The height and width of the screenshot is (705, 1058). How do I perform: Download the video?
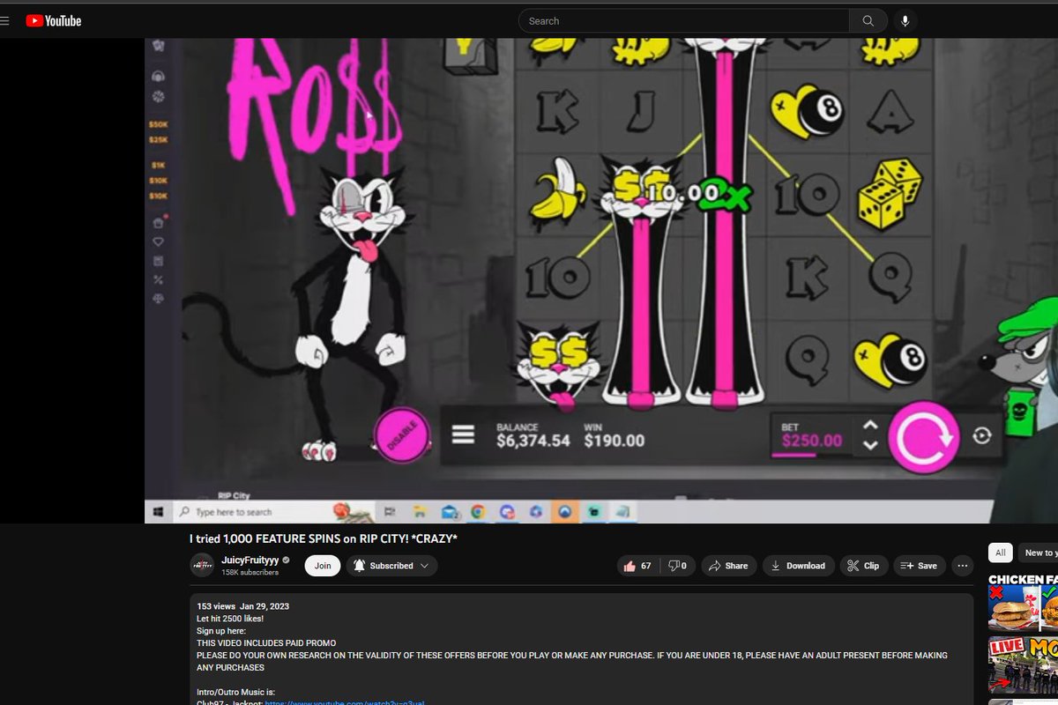coord(798,566)
